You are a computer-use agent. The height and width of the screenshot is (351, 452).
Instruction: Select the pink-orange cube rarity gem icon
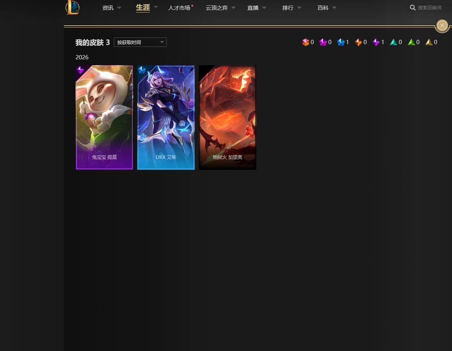tap(305, 42)
